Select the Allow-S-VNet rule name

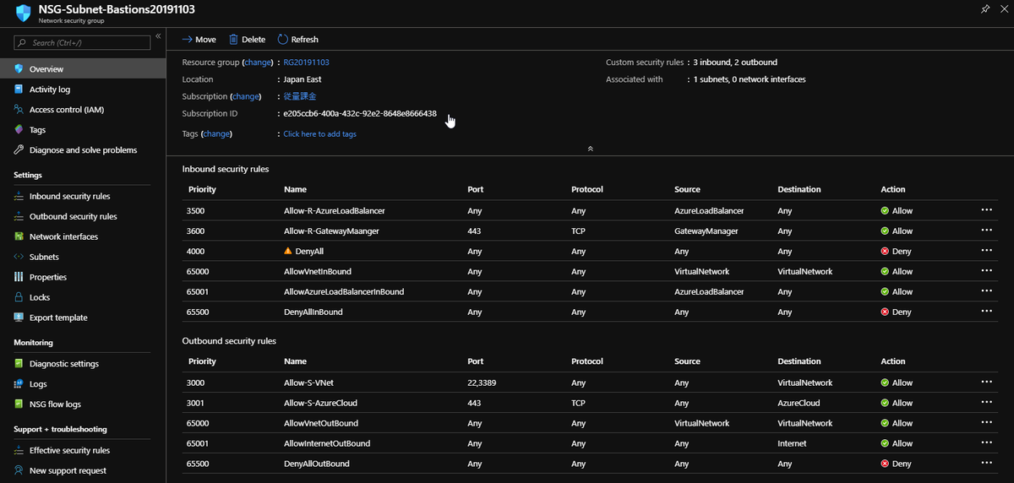point(309,383)
